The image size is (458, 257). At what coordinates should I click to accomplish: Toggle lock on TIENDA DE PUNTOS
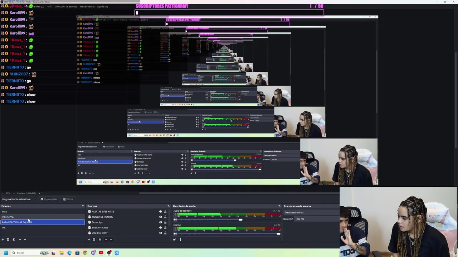pos(165,217)
